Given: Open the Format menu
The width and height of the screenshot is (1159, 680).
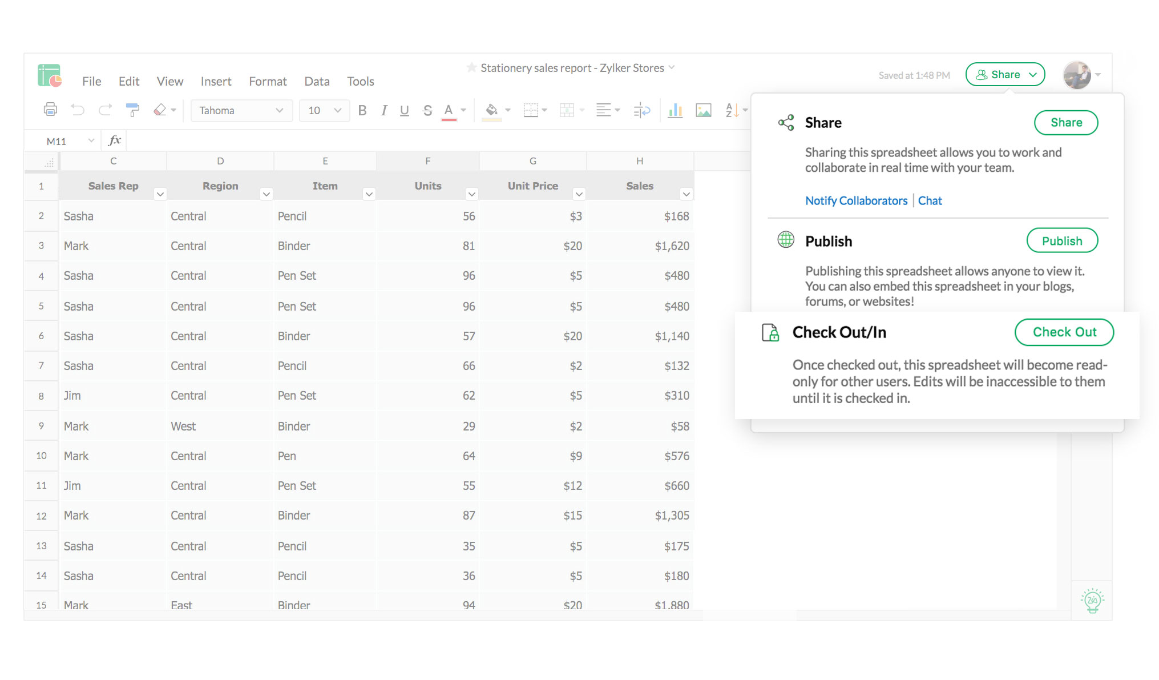Looking at the screenshot, I should pos(268,81).
